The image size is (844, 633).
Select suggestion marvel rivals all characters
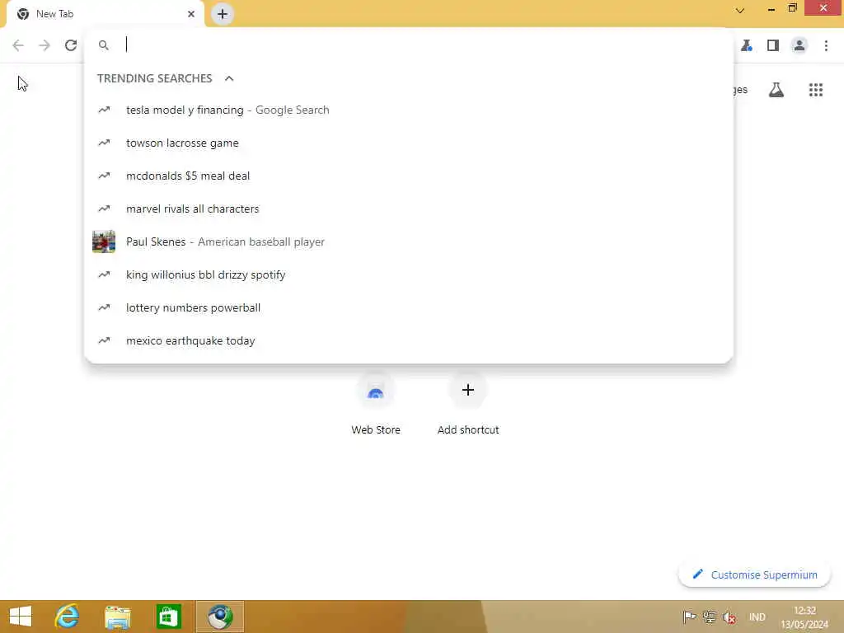click(409, 209)
